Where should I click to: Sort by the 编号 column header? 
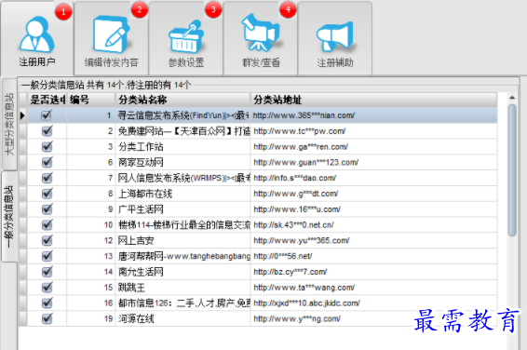coord(91,100)
